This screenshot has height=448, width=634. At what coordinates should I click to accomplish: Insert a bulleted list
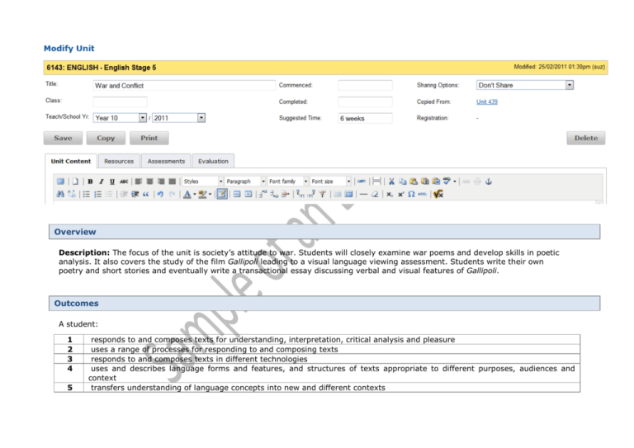click(x=87, y=195)
